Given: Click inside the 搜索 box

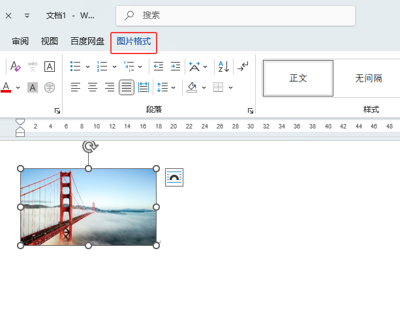Looking at the screenshot, I should pos(236,16).
